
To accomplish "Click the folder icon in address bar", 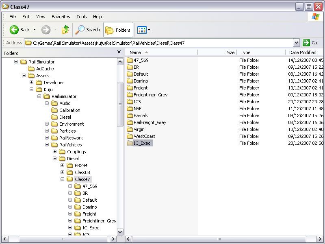I will point(28,43).
